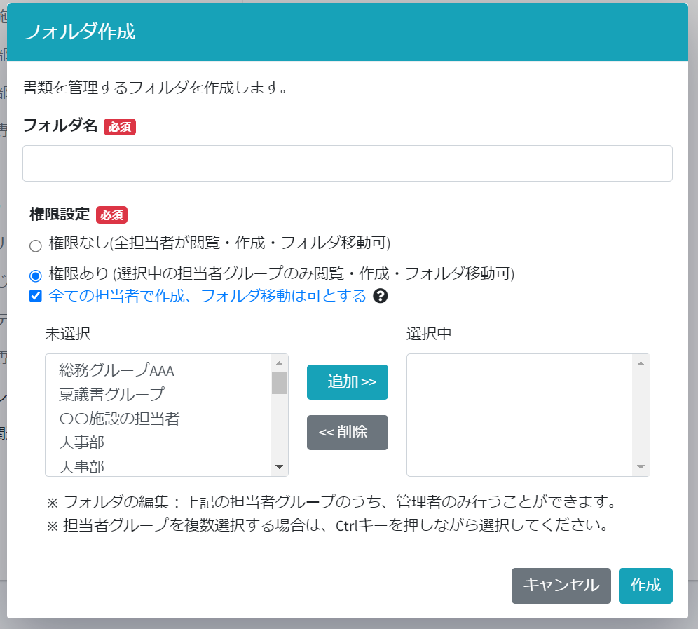Select the 権限なし radio button
This screenshot has height=629, width=698.
tap(35, 245)
